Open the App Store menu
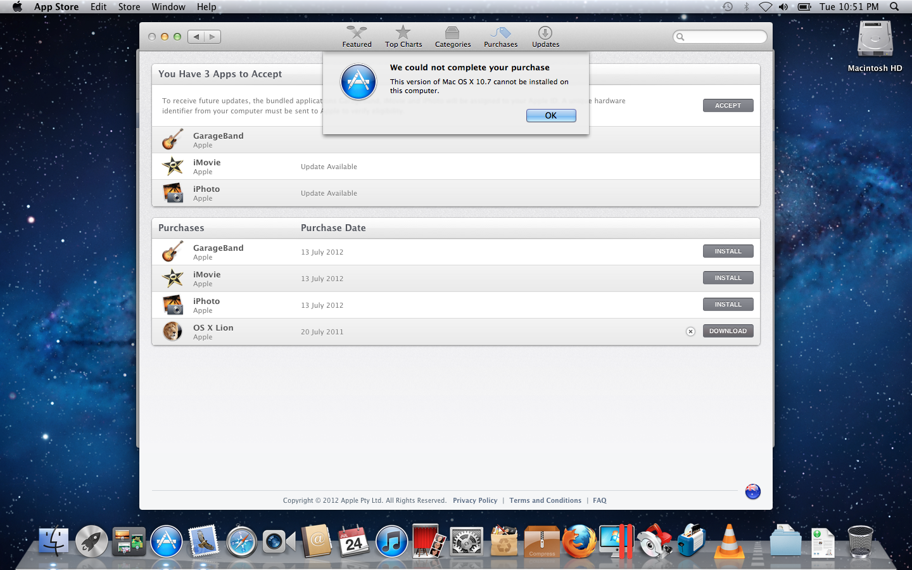Image resolution: width=912 pixels, height=570 pixels. [x=56, y=7]
